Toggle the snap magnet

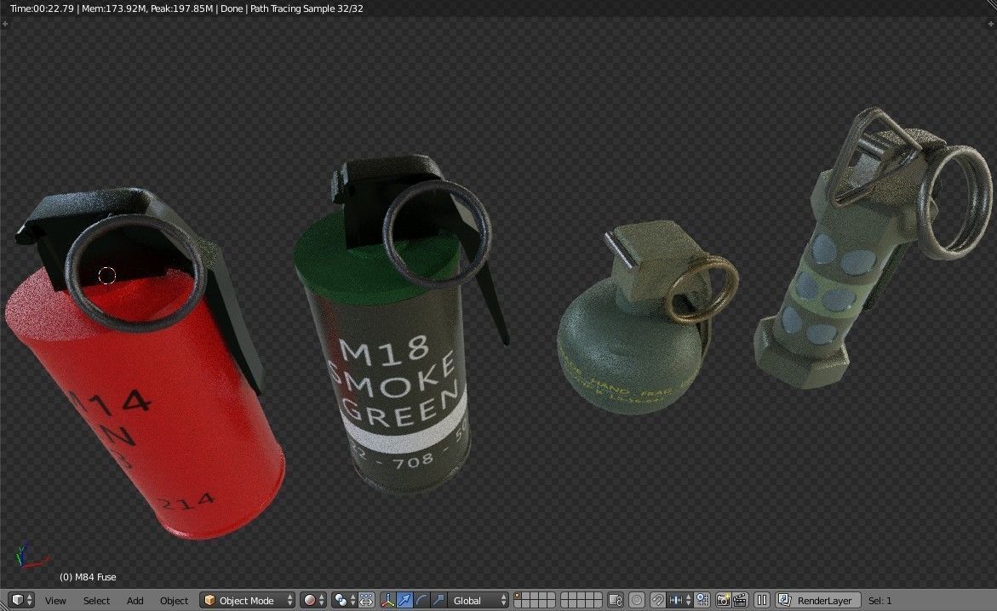657,600
